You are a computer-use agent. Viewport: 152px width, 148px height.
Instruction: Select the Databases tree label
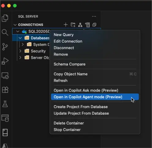click(40, 38)
